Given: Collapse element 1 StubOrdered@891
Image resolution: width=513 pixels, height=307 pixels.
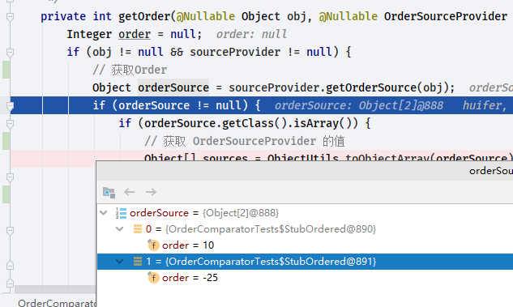Looking at the screenshot, I should [x=120, y=262].
